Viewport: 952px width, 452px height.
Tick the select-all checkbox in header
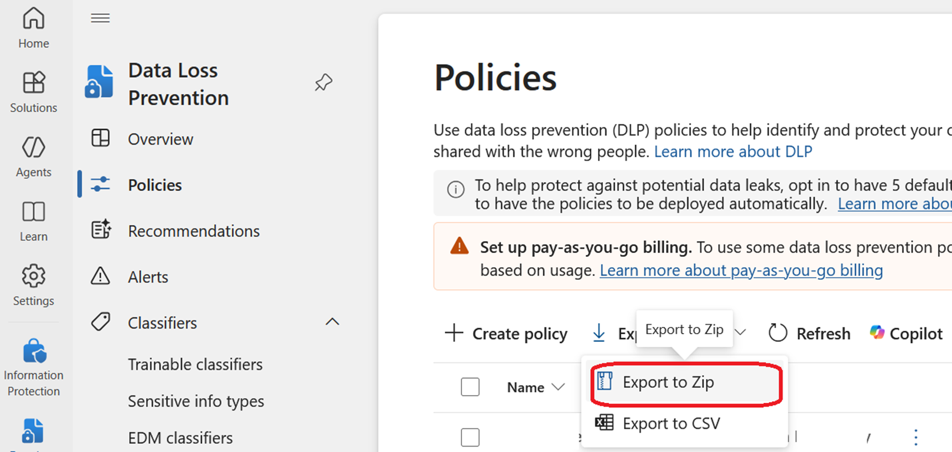pyautogui.click(x=470, y=387)
